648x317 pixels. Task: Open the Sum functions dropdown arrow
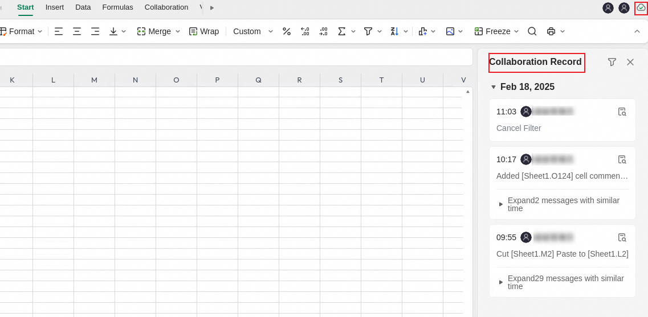pos(353,31)
